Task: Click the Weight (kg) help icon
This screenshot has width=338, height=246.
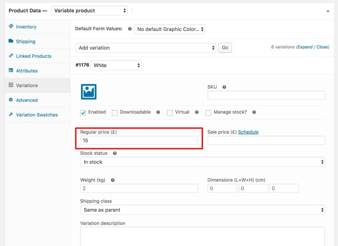Action: [113, 180]
